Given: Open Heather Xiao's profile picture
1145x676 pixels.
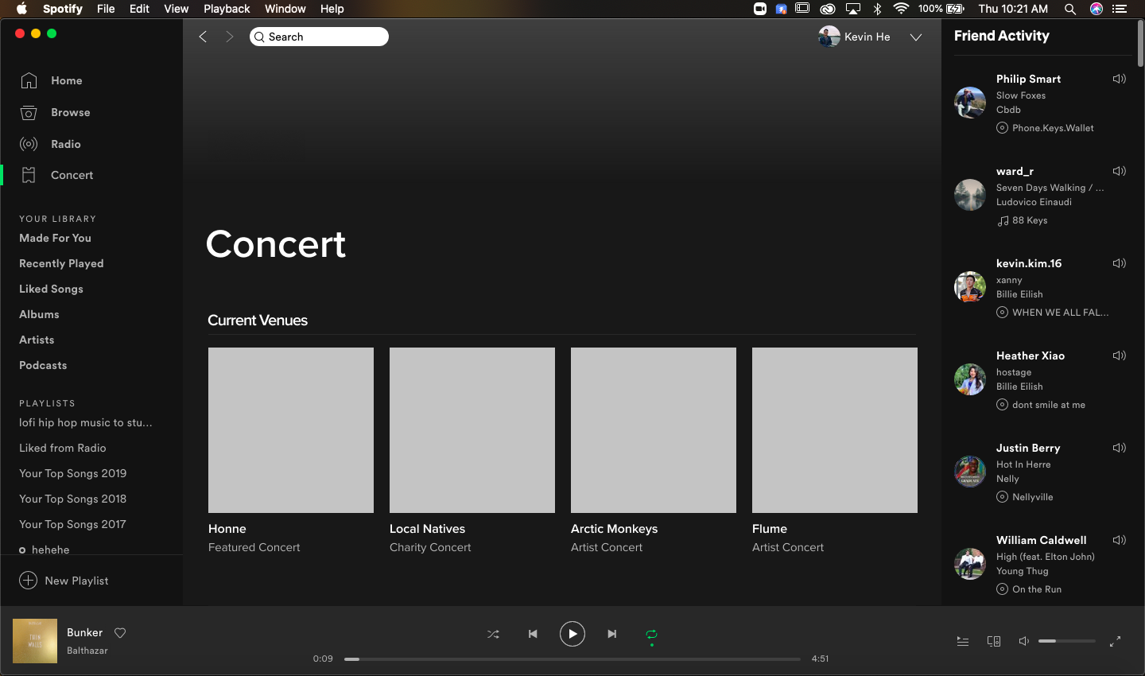Looking at the screenshot, I should tap(970, 379).
